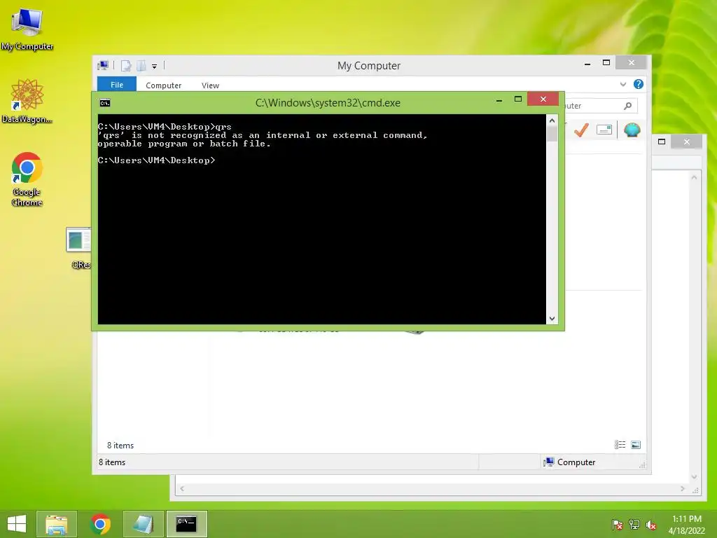This screenshot has height=538, width=717.
Task: Open cmd.exe window system menu icon
Action: pos(105,103)
